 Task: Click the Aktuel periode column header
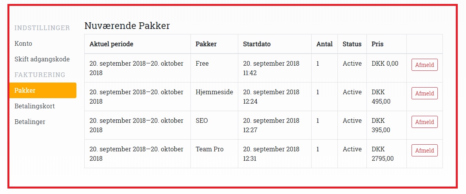tap(111, 44)
